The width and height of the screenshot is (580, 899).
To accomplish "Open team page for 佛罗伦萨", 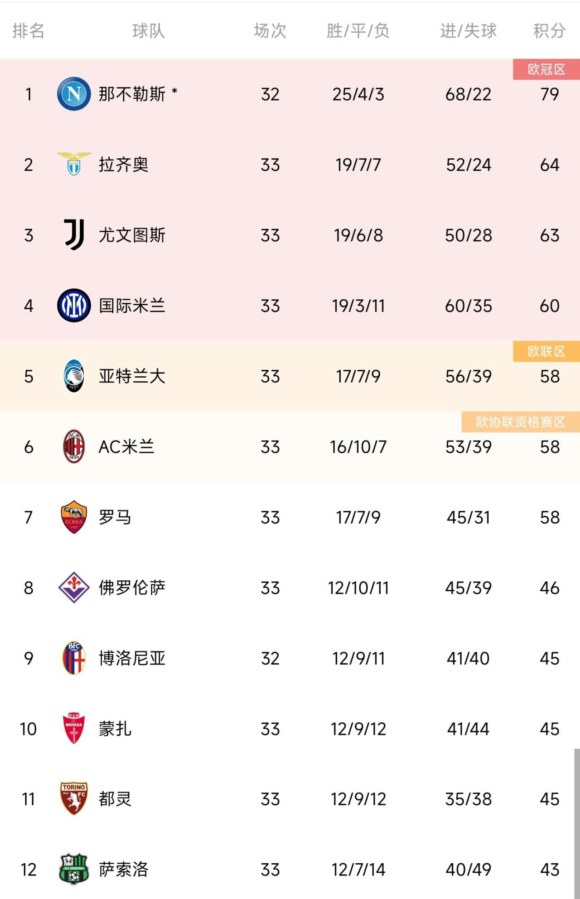I will [132, 588].
